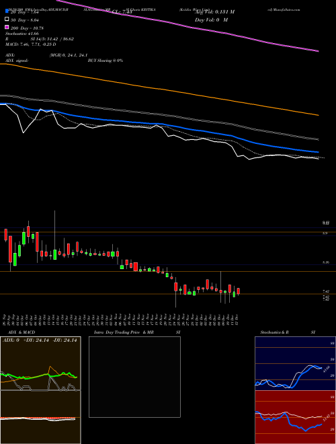This screenshot has width=336, height=444.
Task: Click the white 50 Day legend swatch
Action: click(x=7, y=20)
